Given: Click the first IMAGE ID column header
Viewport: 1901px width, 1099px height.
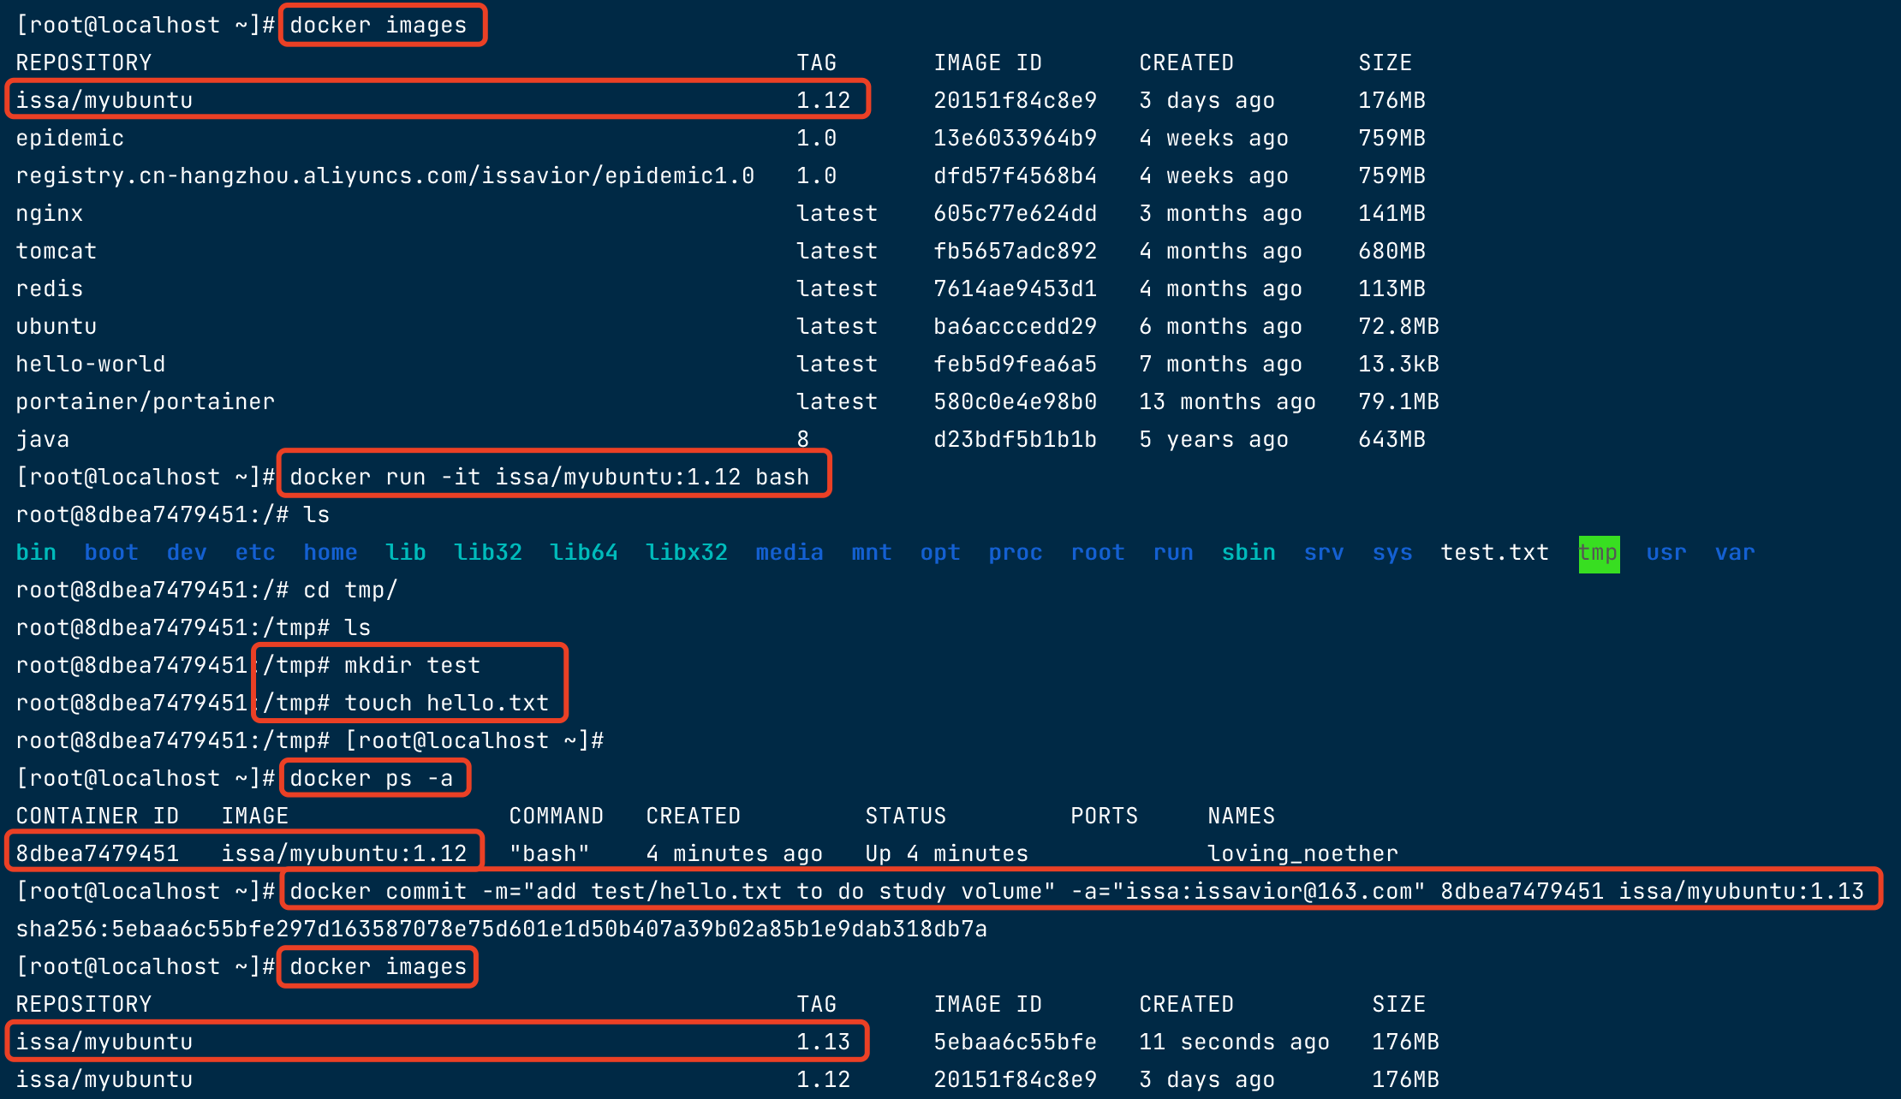Looking at the screenshot, I should point(988,62).
